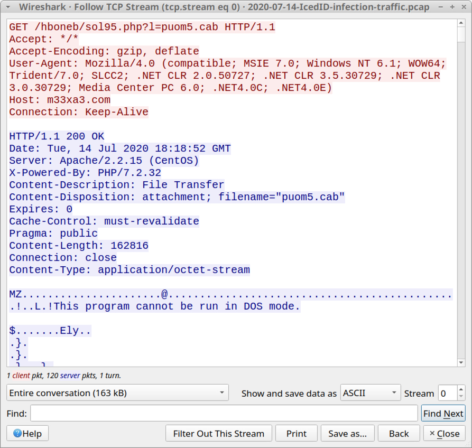Click the HTTP/1.1 200 OK response line
The height and width of the screenshot is (448, 472).
57,136
